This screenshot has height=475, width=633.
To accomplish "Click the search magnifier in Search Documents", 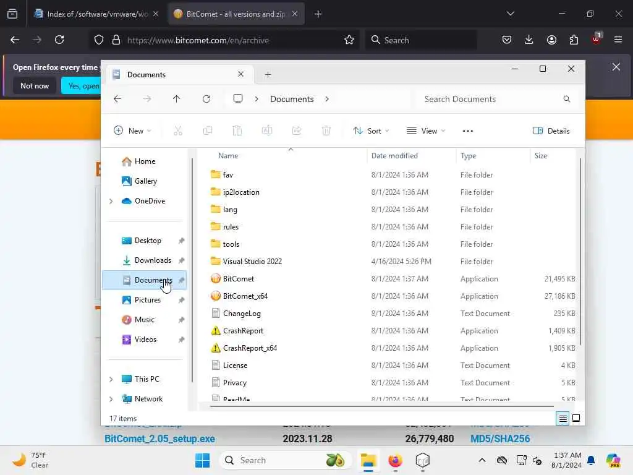I will click(x=567, y=99).
